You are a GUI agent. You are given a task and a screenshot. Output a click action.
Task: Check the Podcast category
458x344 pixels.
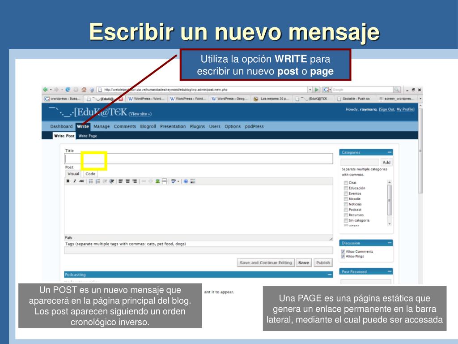(x=346, y=210)
